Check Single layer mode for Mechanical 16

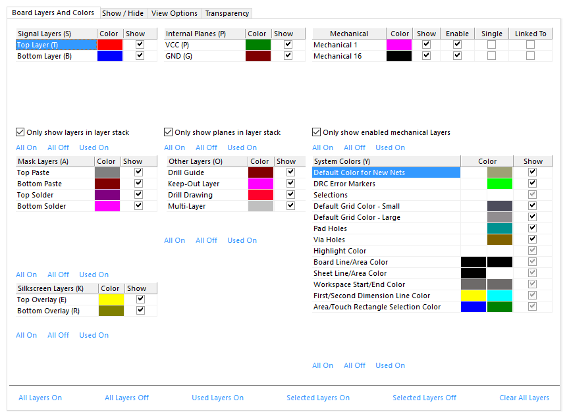coord(491,56)
